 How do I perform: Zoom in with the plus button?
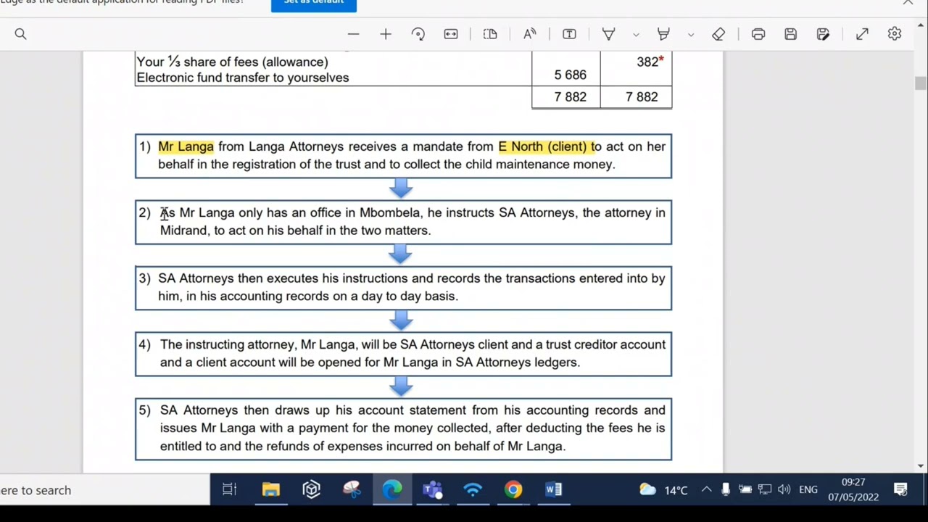coord(386,34)
